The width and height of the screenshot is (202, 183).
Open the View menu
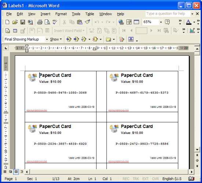point(32,14)
